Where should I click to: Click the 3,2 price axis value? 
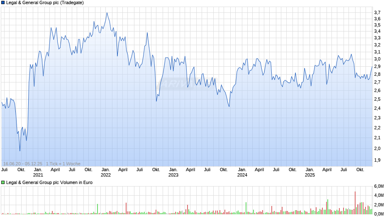[x=377, y=45]
